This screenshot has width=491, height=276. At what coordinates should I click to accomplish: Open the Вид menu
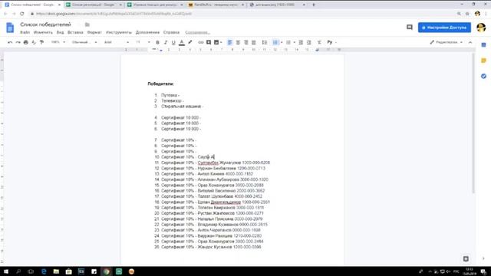point(60,32)
